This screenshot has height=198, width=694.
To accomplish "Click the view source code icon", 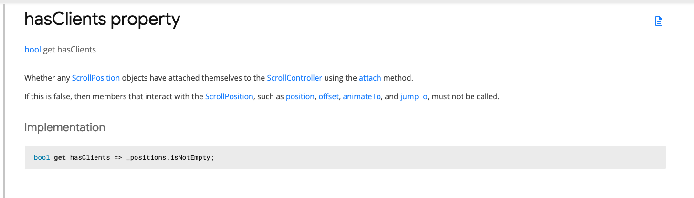I will coord(659,21).
